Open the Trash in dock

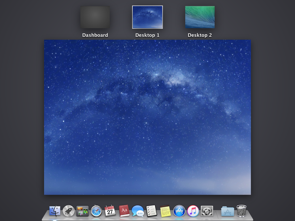[241, 211]
